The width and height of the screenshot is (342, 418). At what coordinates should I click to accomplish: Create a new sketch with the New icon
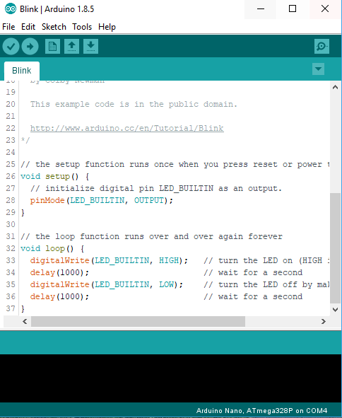(x=52, y=47)
